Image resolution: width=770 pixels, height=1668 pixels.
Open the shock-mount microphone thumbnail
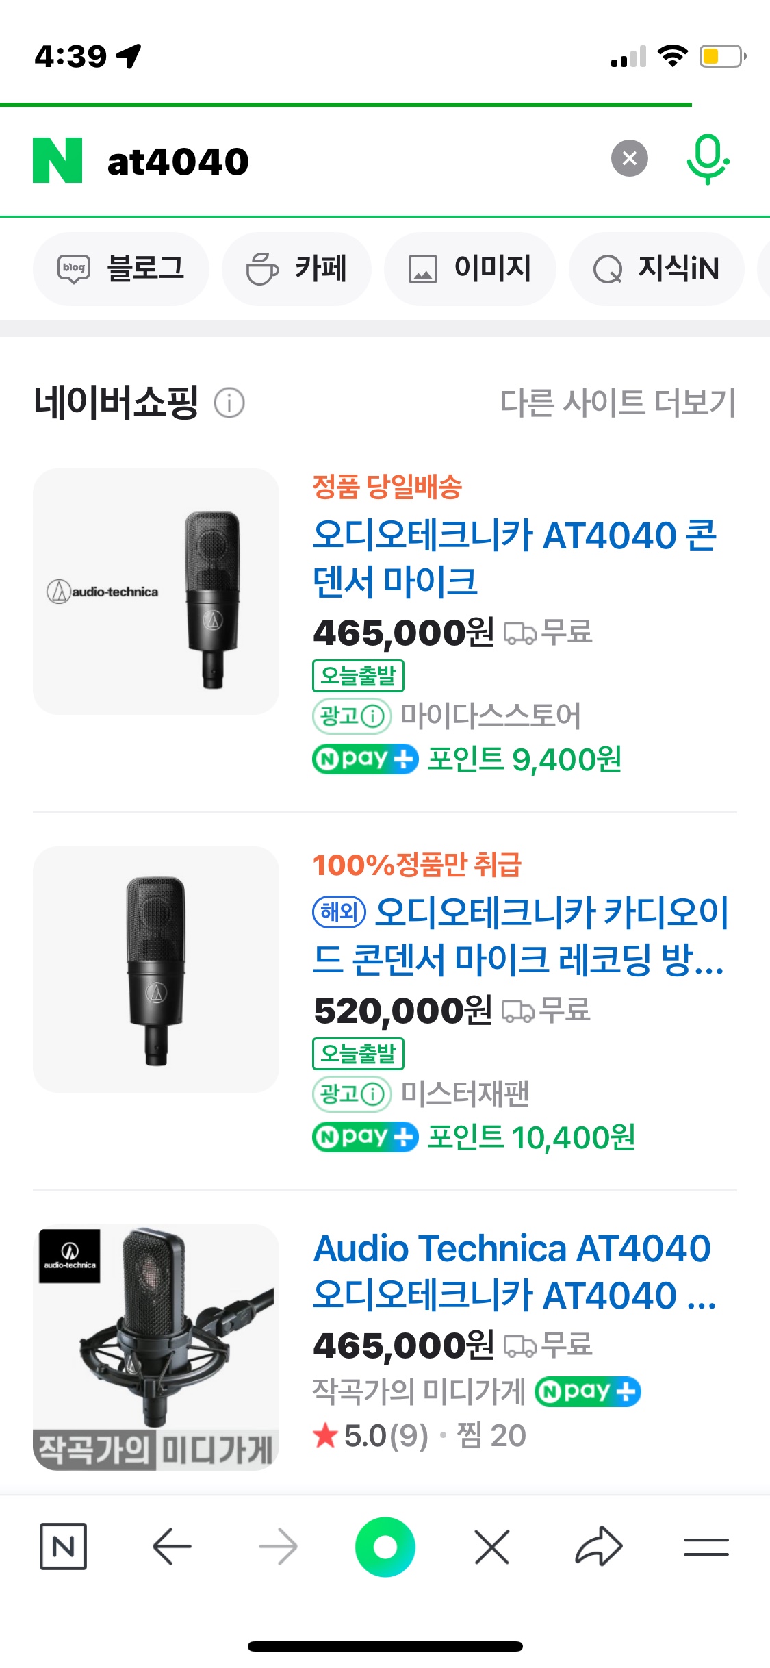coord(156,1347)
